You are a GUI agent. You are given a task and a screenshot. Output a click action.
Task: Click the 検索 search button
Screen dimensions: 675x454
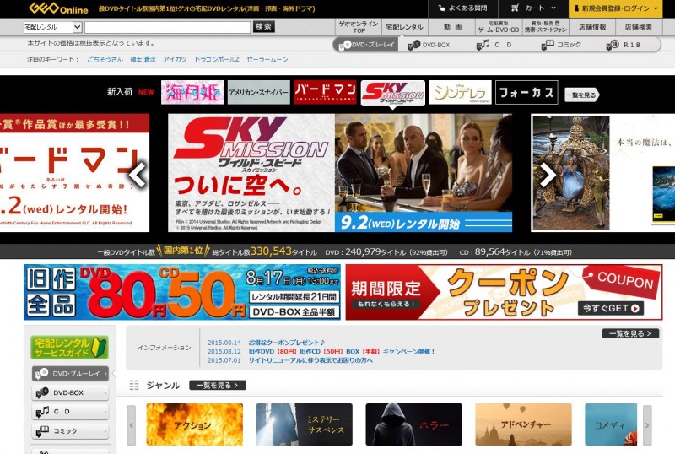(x=263, y=27)
